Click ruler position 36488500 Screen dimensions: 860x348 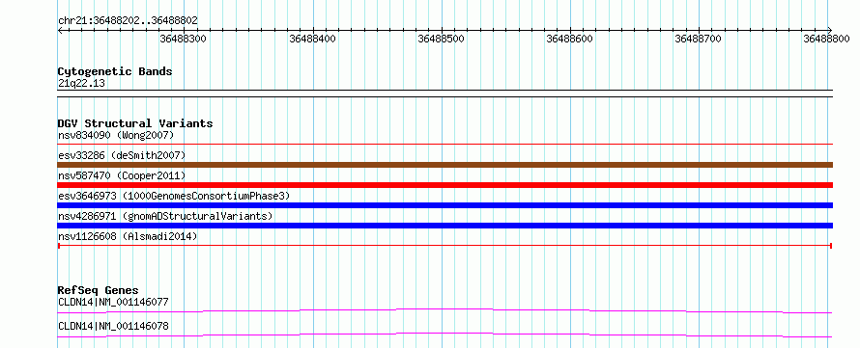pyautogui.click(x=441, y=39)
